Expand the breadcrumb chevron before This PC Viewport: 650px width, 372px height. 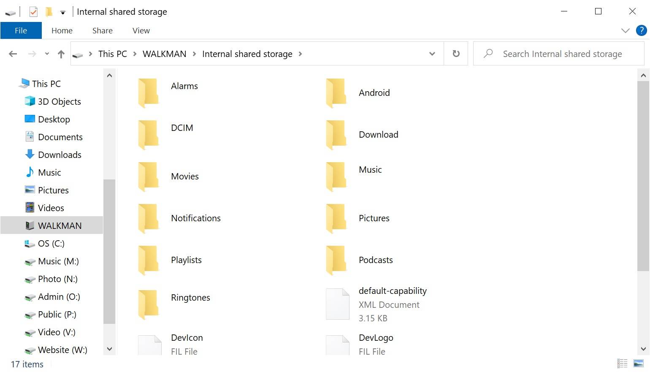[x=90, y=54]
